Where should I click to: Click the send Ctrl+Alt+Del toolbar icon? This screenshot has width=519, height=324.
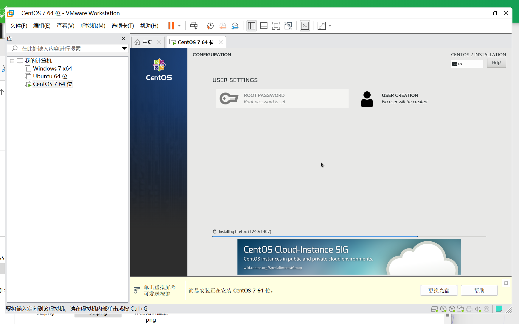click(x=194, y=26)
